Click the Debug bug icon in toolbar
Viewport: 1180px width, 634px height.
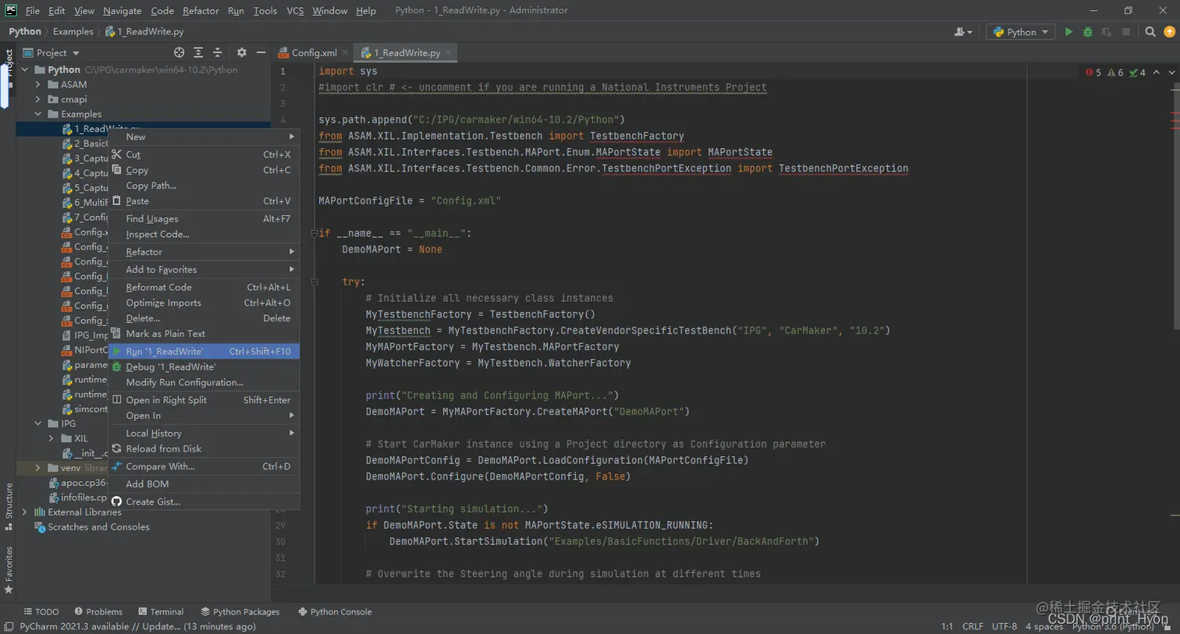[x=1087, y=32]
